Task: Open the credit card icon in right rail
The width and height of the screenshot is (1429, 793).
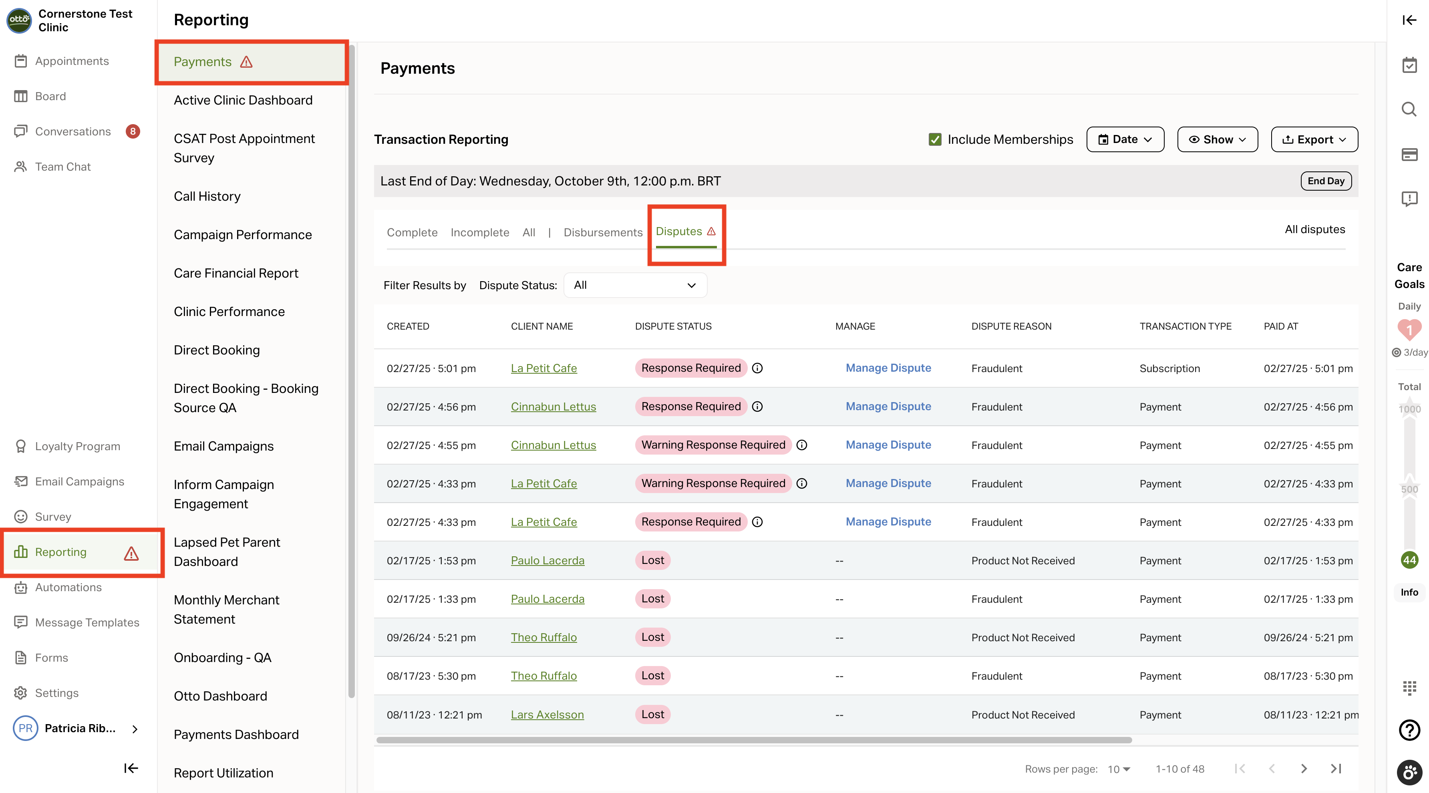Action: 1410,154
